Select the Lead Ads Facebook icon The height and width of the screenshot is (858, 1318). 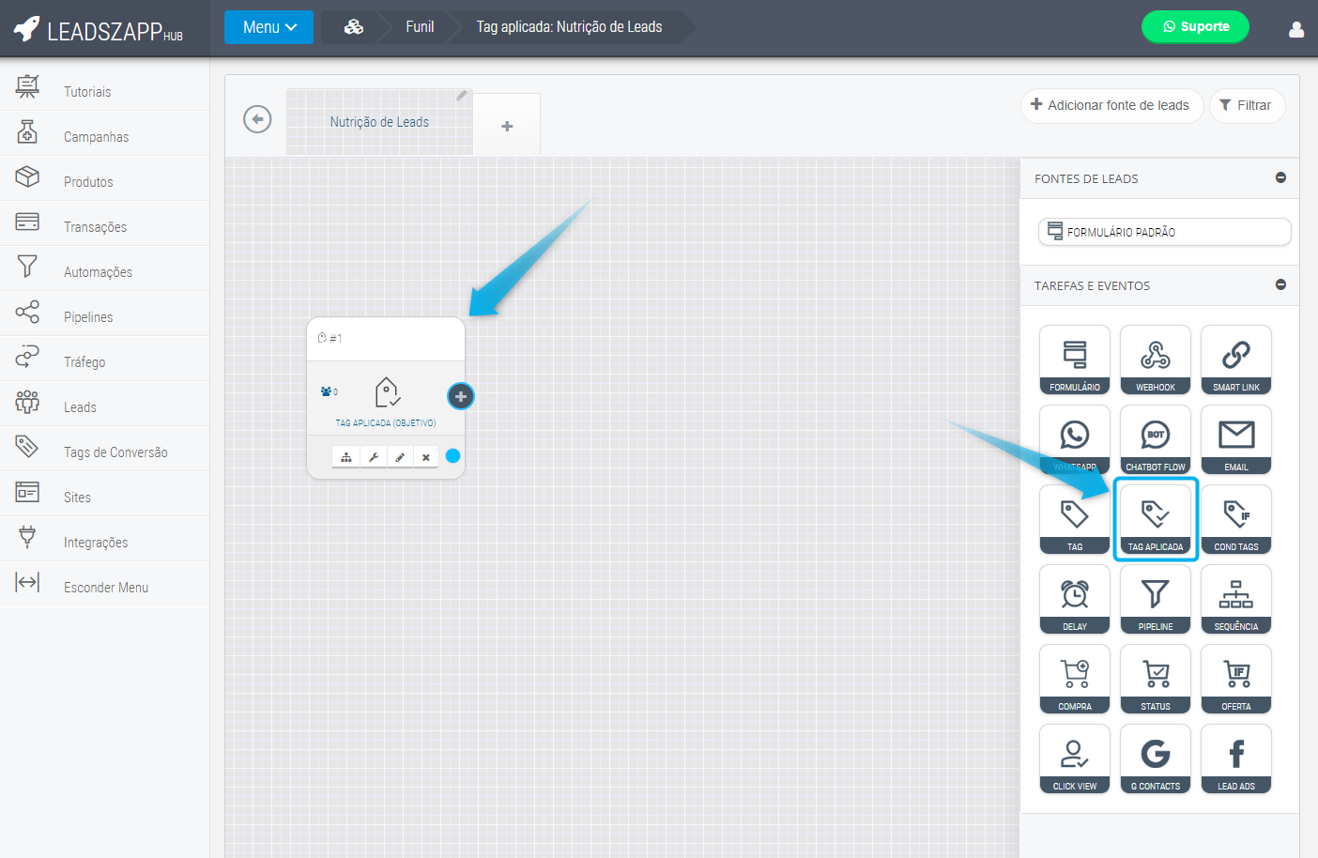tap(1235, 758)
